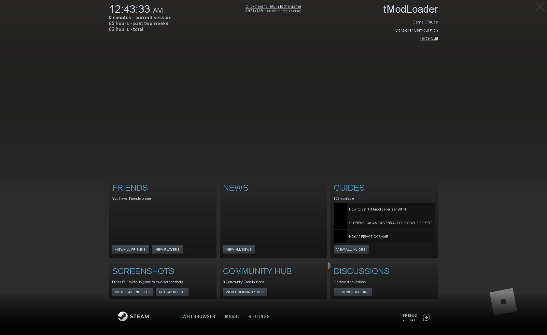Open View All Guides
The height and width of the screenshot is (335, 547).
351,250
